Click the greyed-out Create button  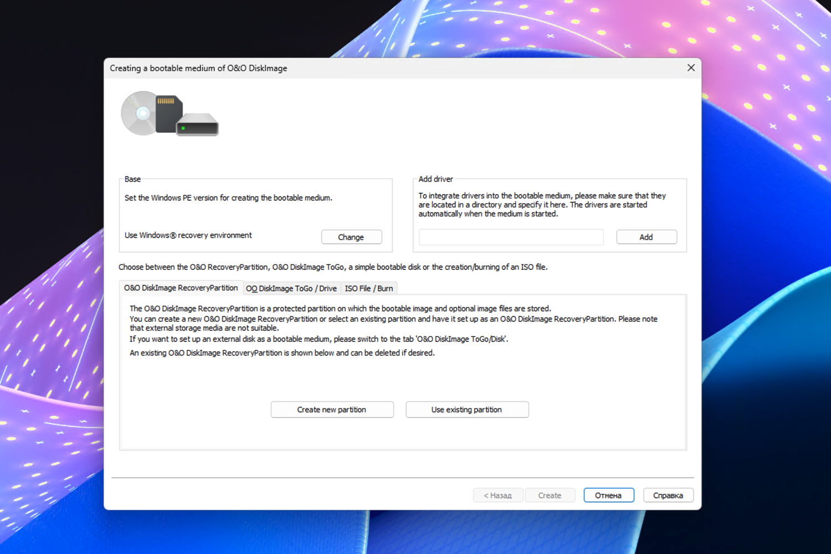coord(550,495)
